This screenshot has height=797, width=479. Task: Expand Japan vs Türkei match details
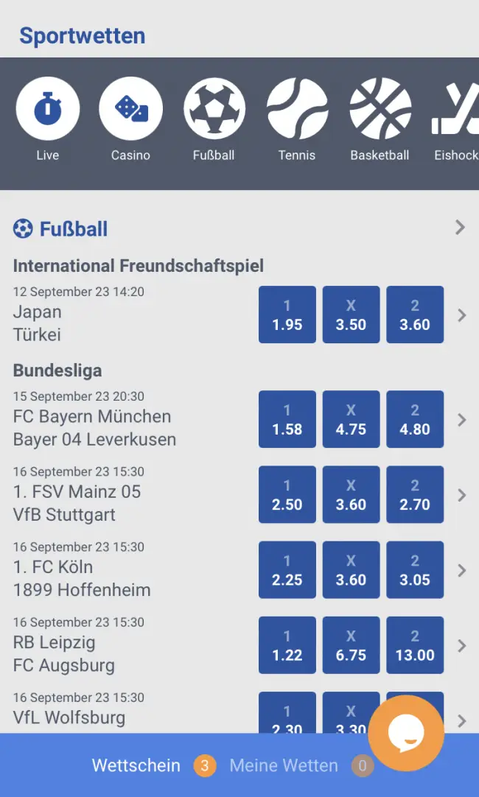click(461, 315)
